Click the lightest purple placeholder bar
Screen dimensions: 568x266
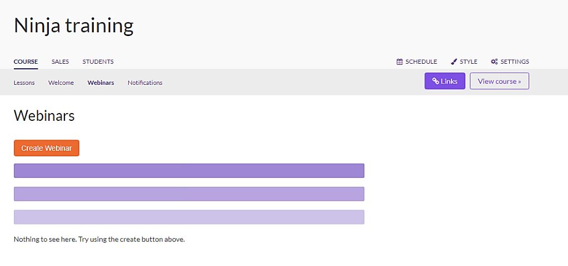click(x=189, y=217)
